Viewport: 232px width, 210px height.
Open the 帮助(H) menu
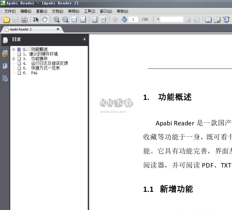click(122, 11)
